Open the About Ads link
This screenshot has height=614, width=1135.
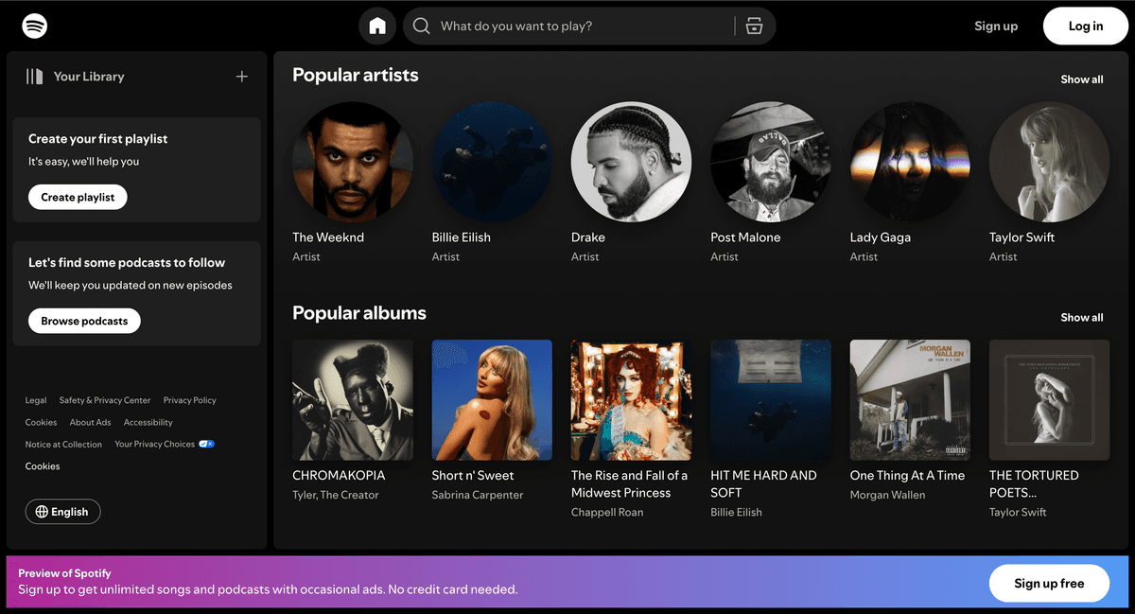(91, 422)
